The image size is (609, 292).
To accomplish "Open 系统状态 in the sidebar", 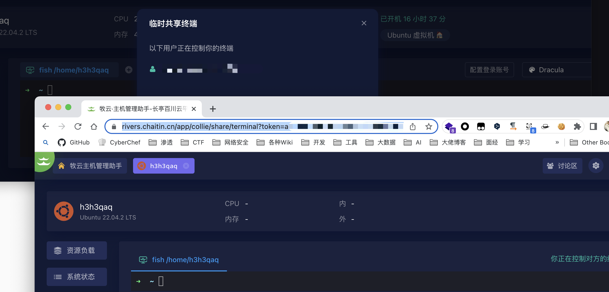I will click(77, 277).
